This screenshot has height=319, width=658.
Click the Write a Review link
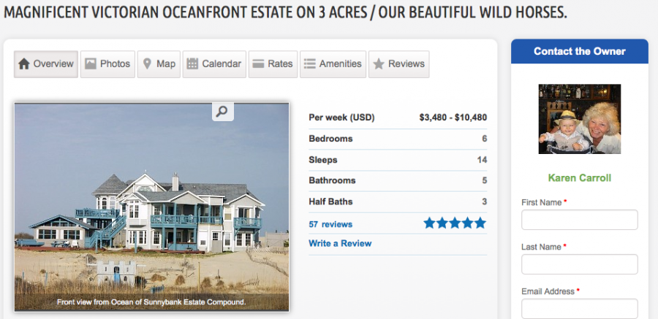click(340, 243)
